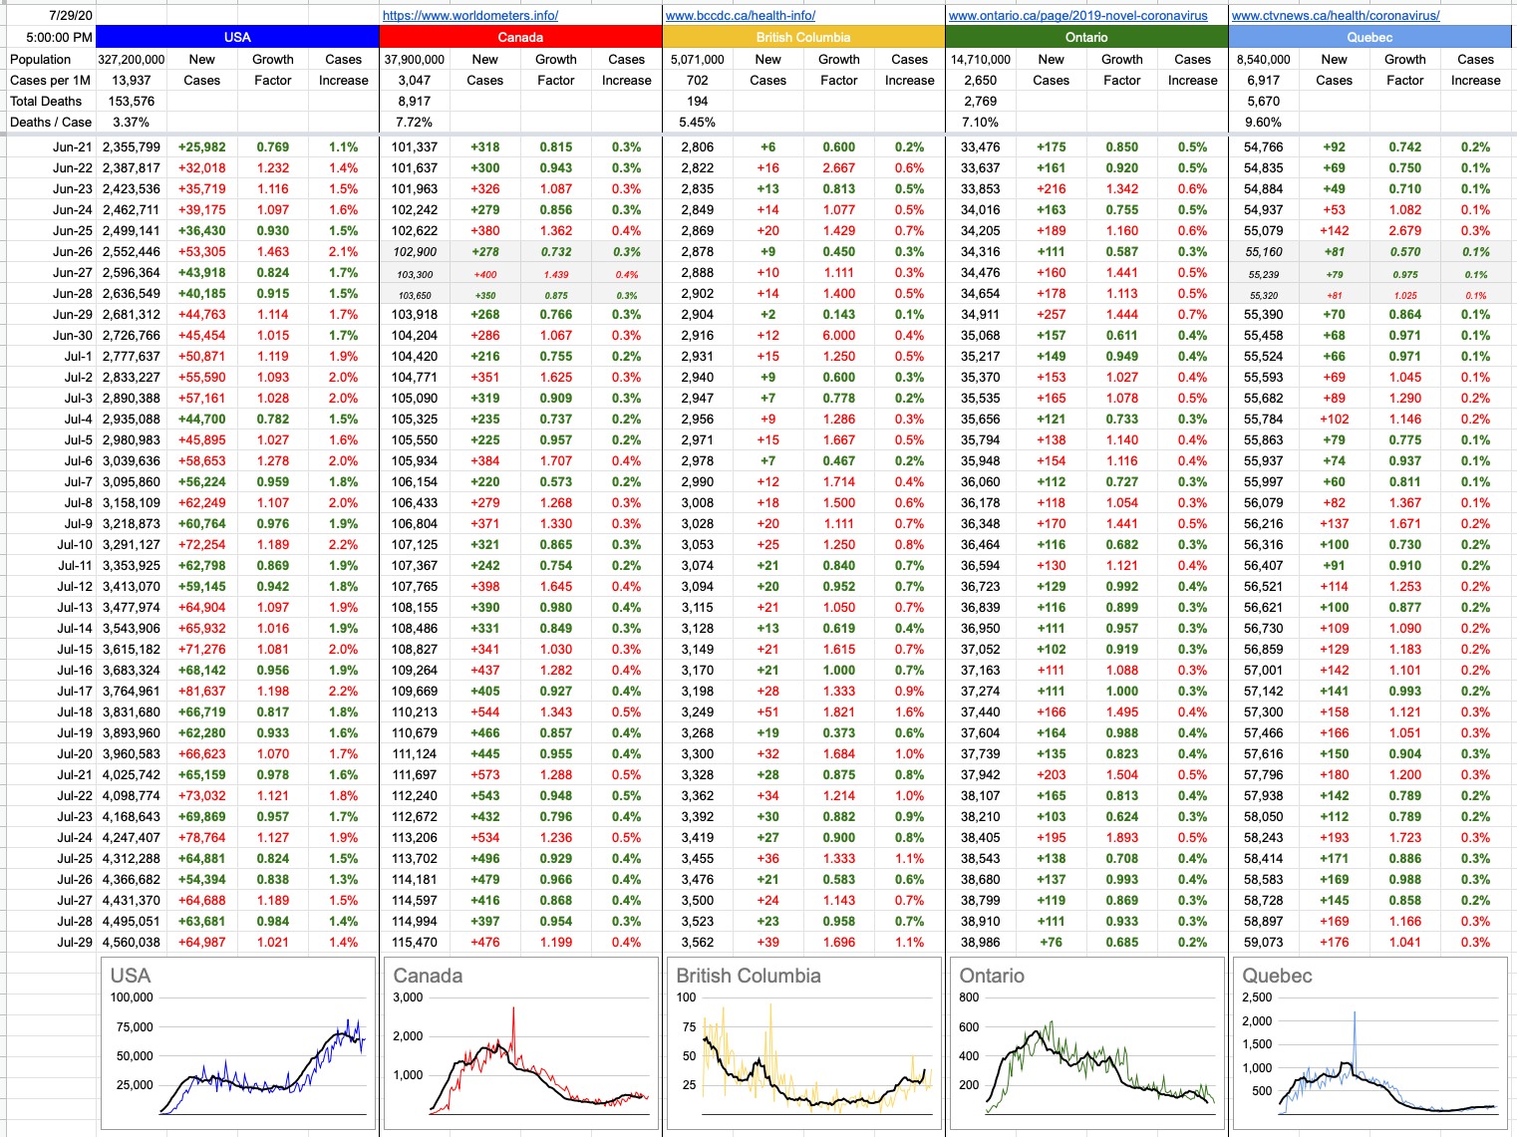Click the Canada cases line chart
This screenshot has height=1137, width=1517.
click(x=520, y=1043)
